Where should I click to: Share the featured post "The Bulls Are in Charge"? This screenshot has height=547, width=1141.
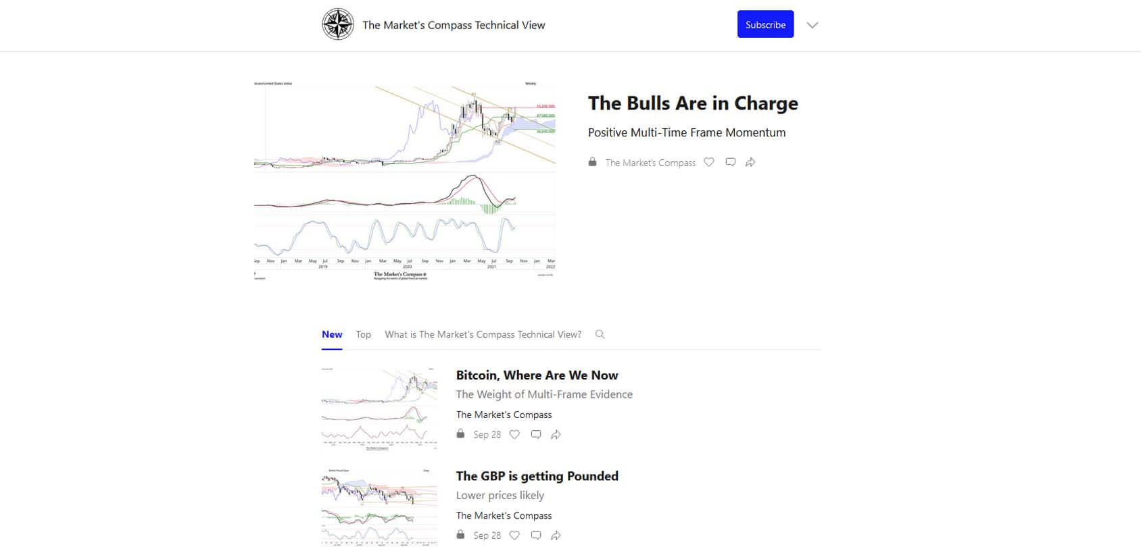tap(750, 162)
